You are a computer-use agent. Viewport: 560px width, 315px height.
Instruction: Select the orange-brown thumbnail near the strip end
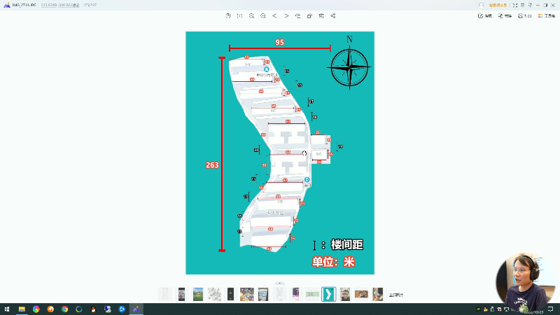pyautogui.click(x=361, y=294)
